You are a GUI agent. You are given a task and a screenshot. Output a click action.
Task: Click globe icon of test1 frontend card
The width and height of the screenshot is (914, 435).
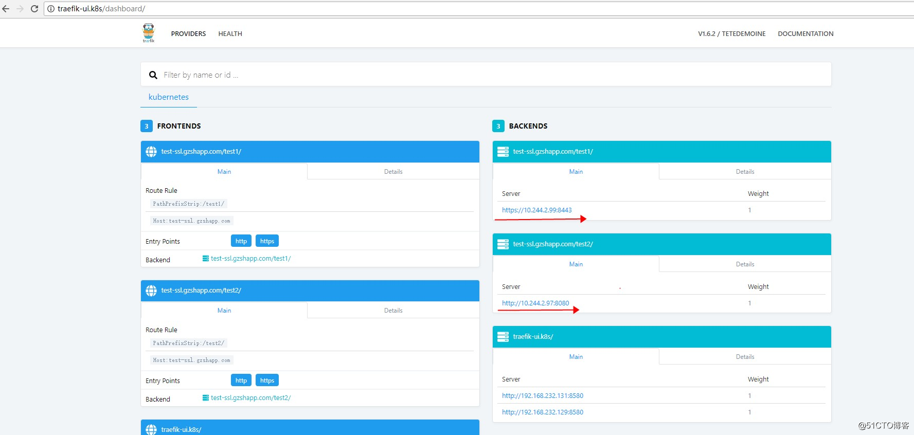(x=151, y=152)
